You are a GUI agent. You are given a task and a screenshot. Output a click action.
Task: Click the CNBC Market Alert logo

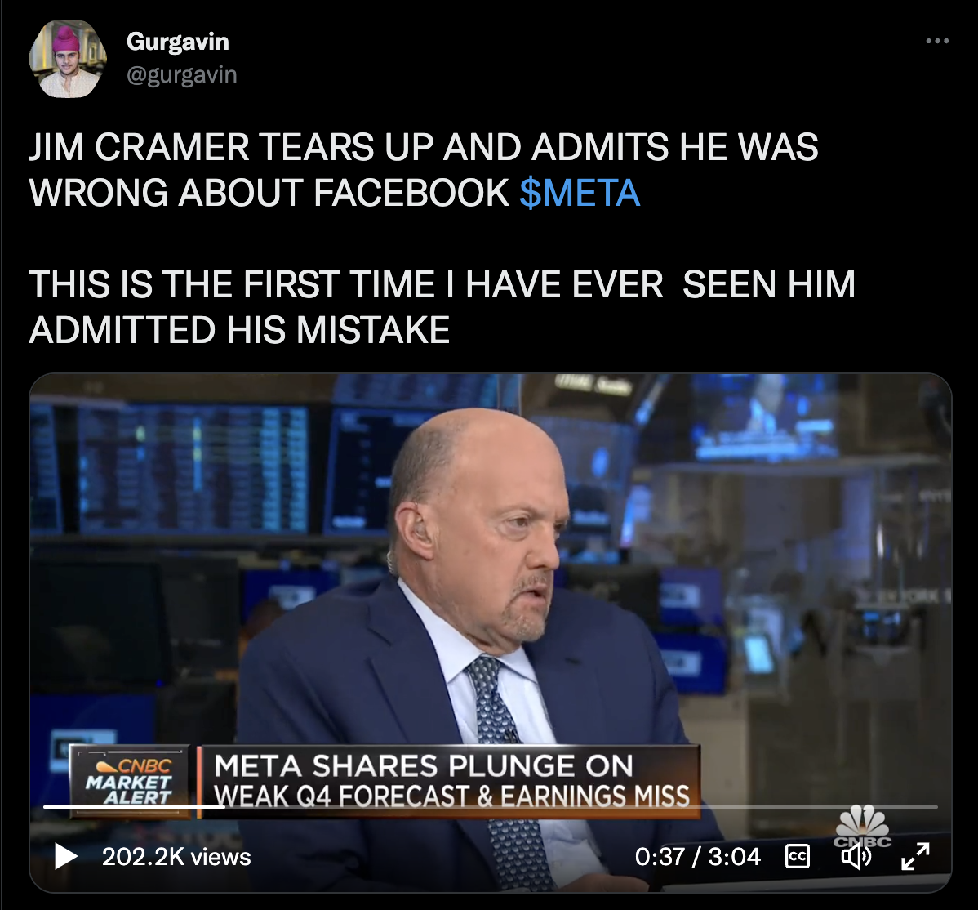[130, 782]
